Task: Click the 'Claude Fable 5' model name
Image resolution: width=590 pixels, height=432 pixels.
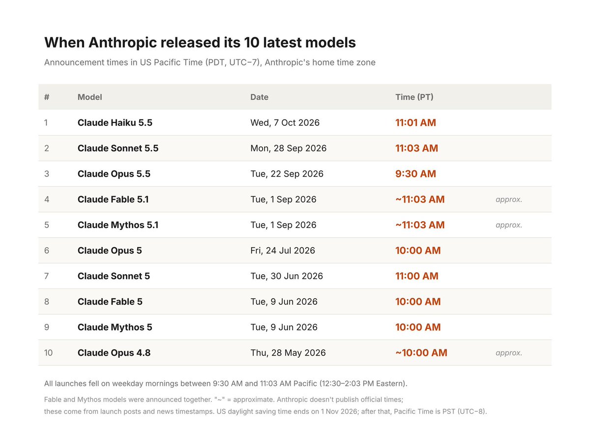Action: point(110,301)
